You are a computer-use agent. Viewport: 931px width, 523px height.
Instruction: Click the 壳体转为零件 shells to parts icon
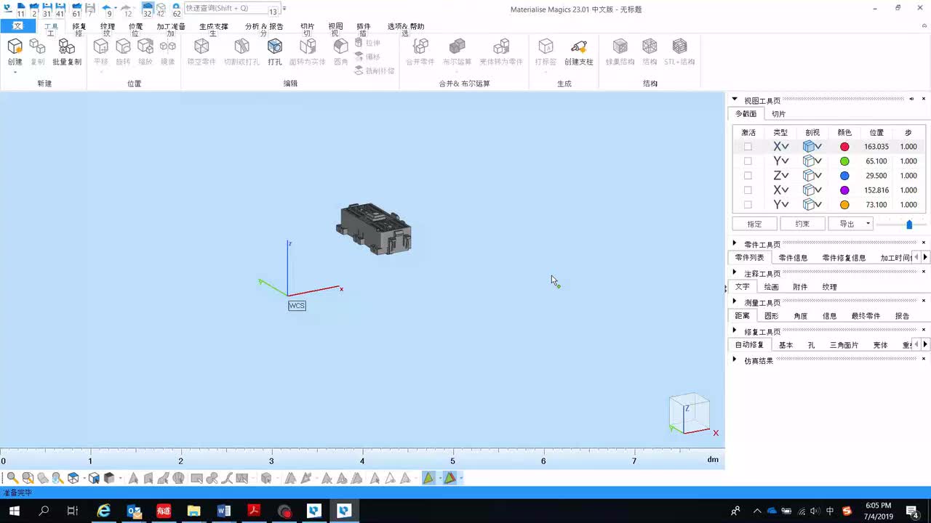tap(501, 47)
